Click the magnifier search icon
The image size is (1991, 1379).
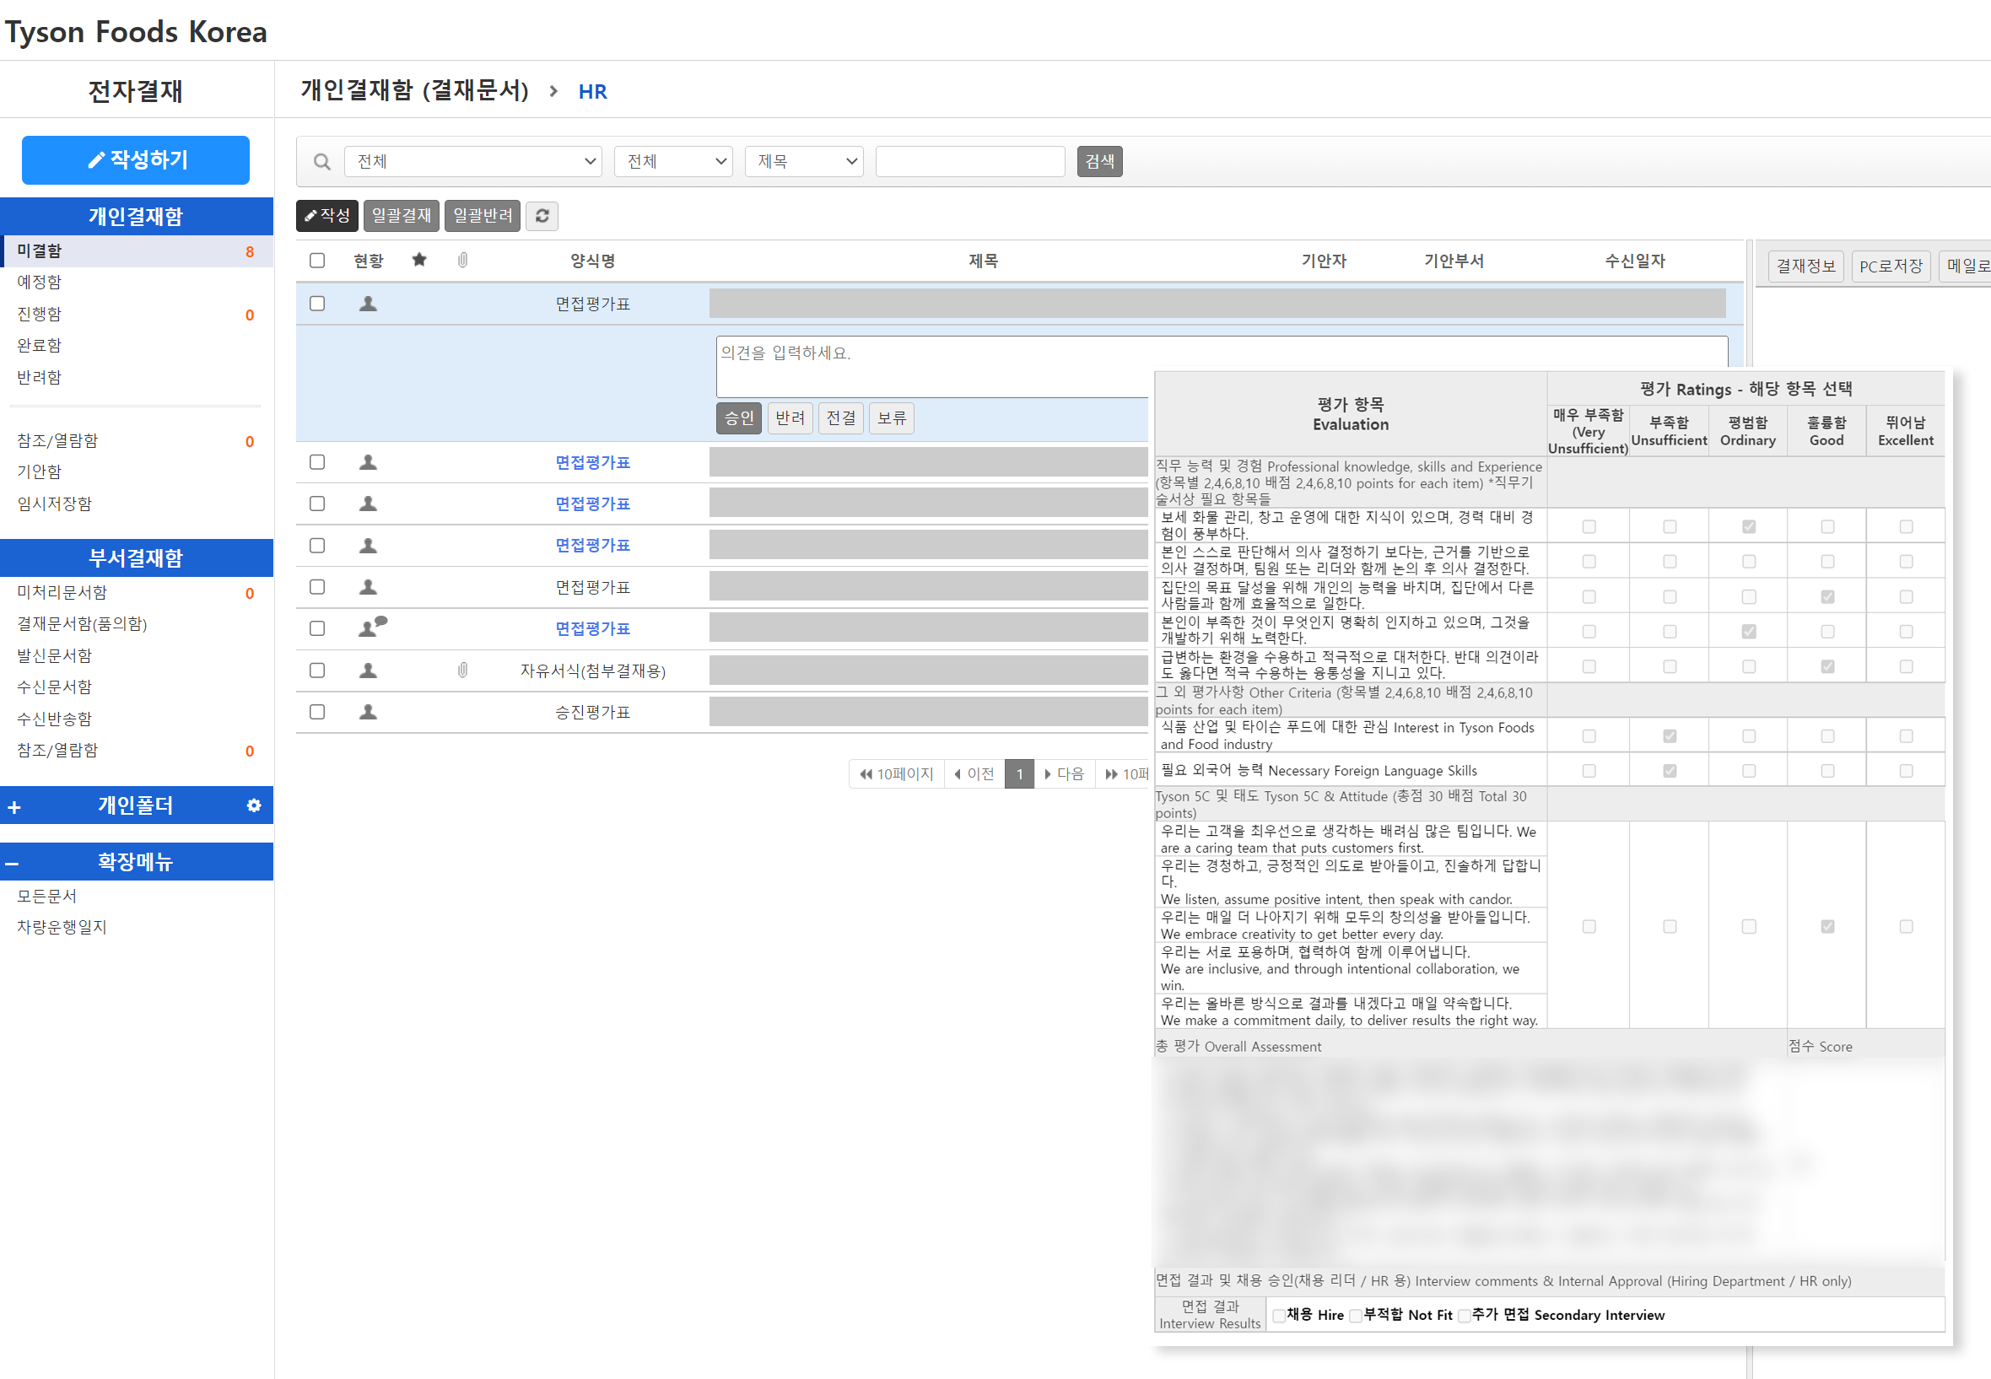pos(321,162)
